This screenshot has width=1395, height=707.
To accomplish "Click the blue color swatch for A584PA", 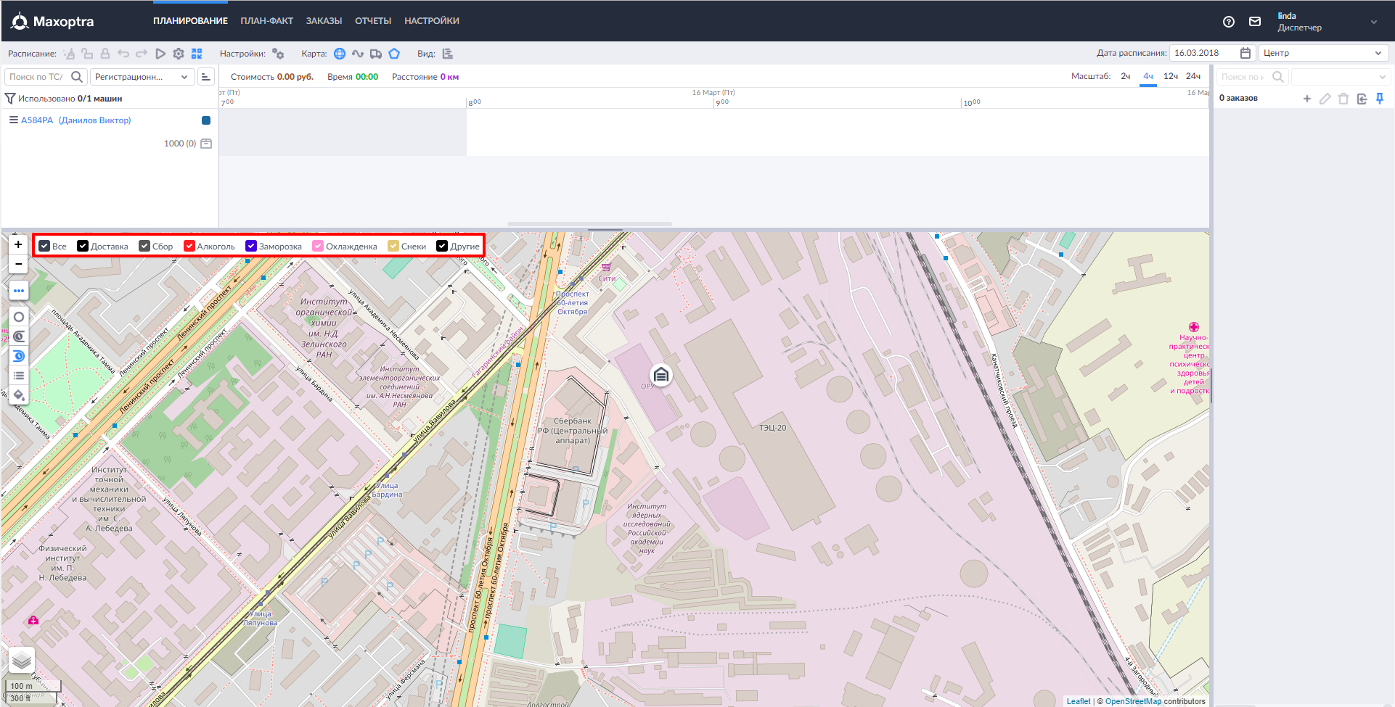I will tap(206, 120).
